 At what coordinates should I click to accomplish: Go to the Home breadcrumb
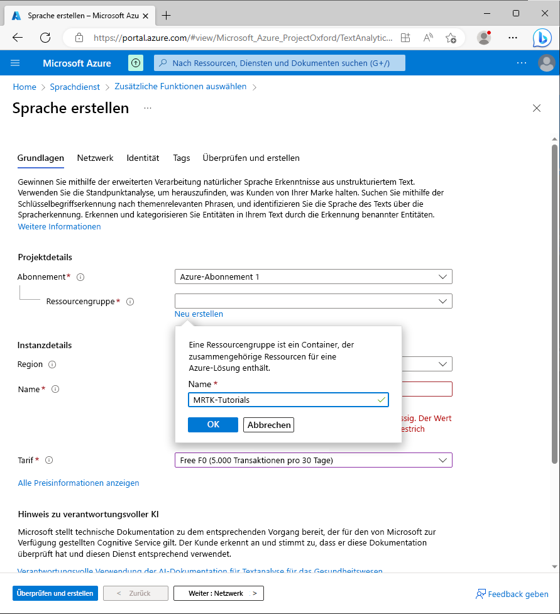click(25, 87)
